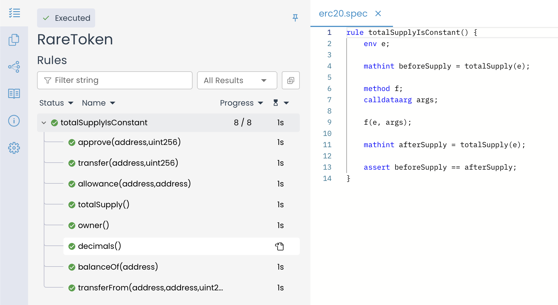Click the Executed status button
This screenshot has height=305, width=558.
pyautogui.click(x=66, y=18)
